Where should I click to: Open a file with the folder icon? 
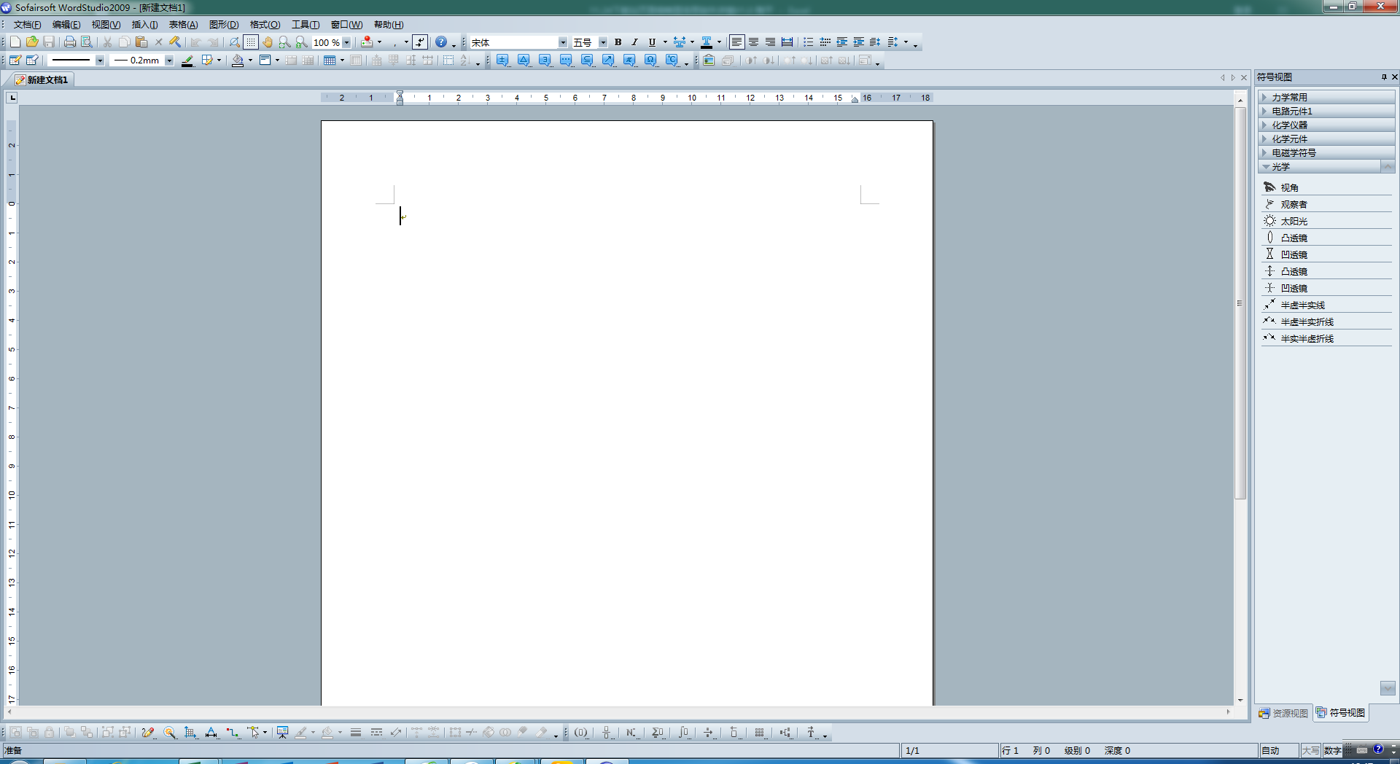coord(32,42)
